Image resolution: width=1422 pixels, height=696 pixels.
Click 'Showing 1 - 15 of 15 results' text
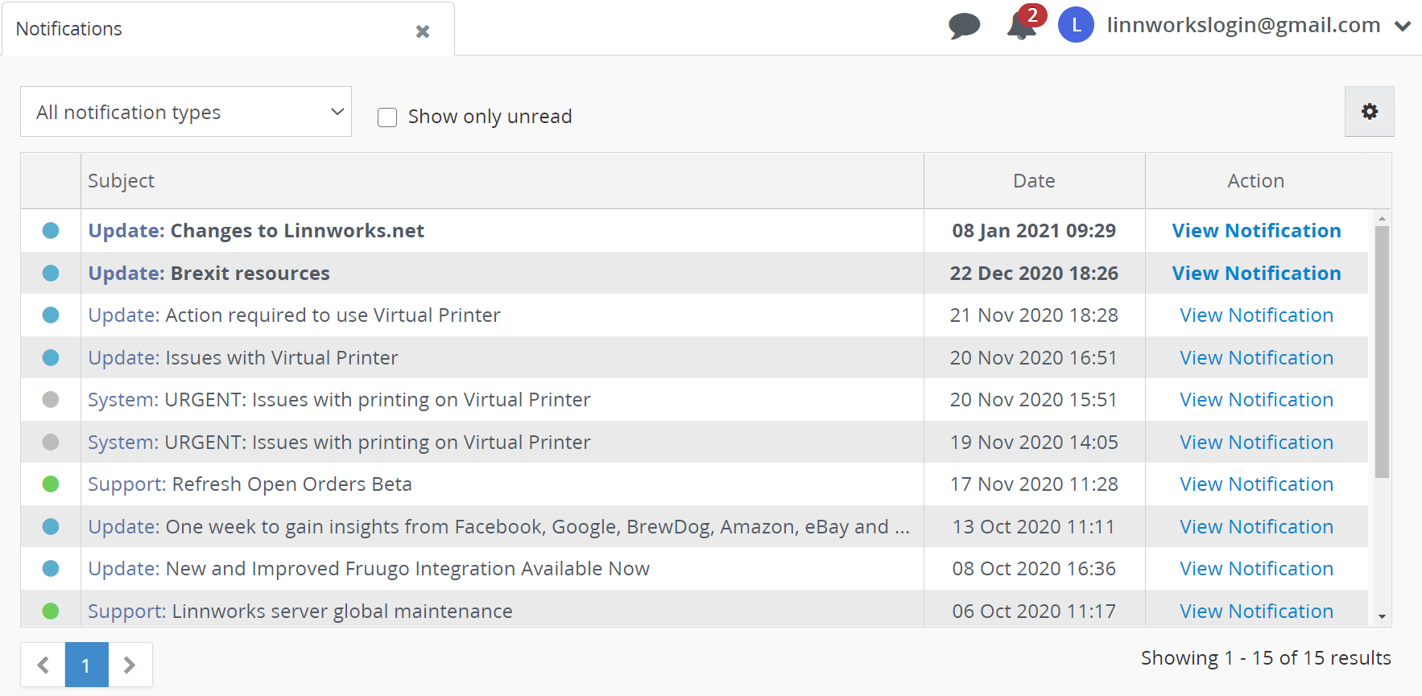point(1266,658)
